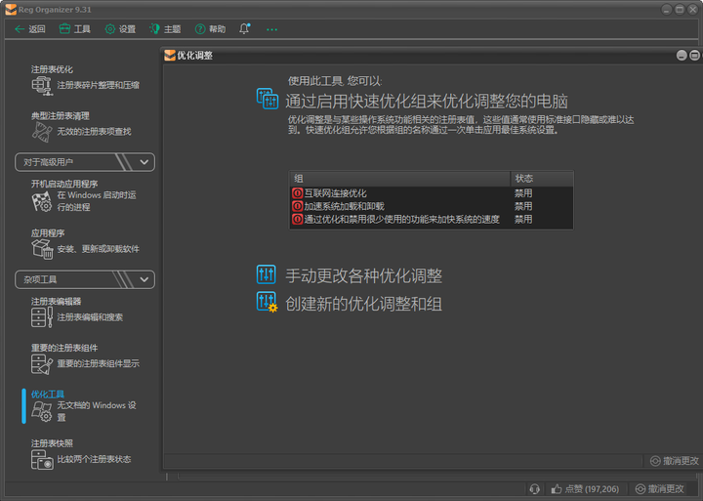Click 禁用 status of 互联网连接优化
This screenshot has height=501, width=703.
click(x=523, y=193)
